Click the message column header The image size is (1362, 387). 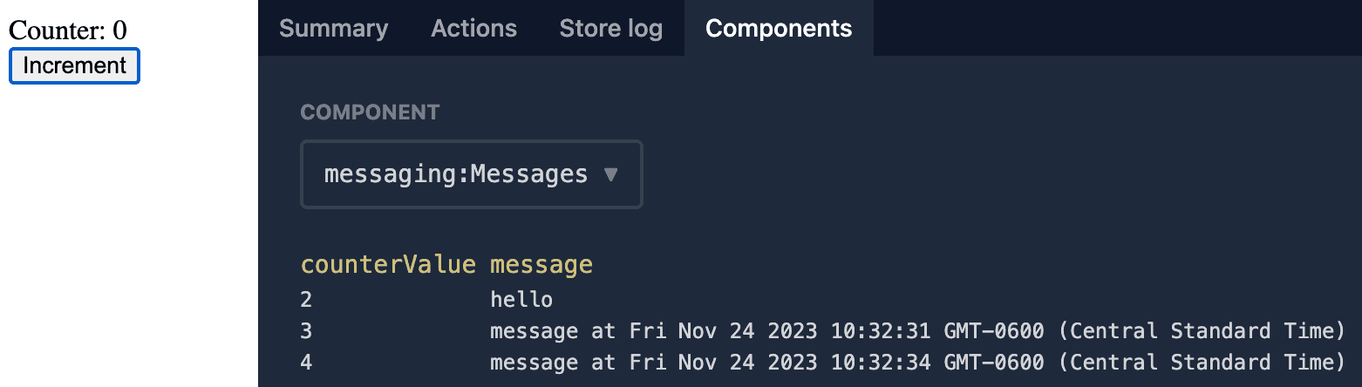[541, 265]
